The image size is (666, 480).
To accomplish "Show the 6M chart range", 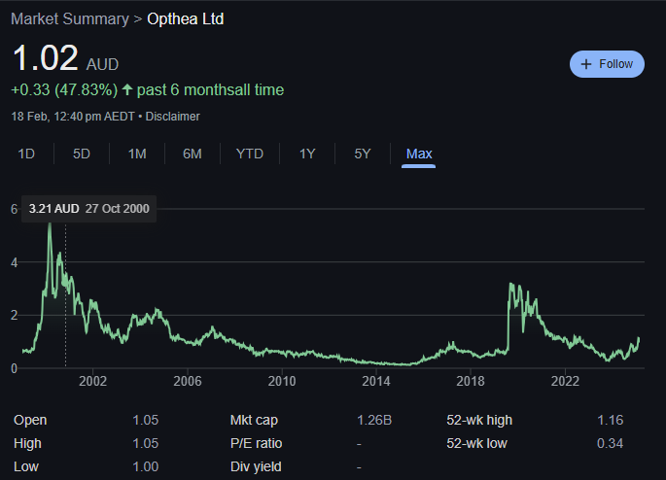I will click(x=192, y=154).
